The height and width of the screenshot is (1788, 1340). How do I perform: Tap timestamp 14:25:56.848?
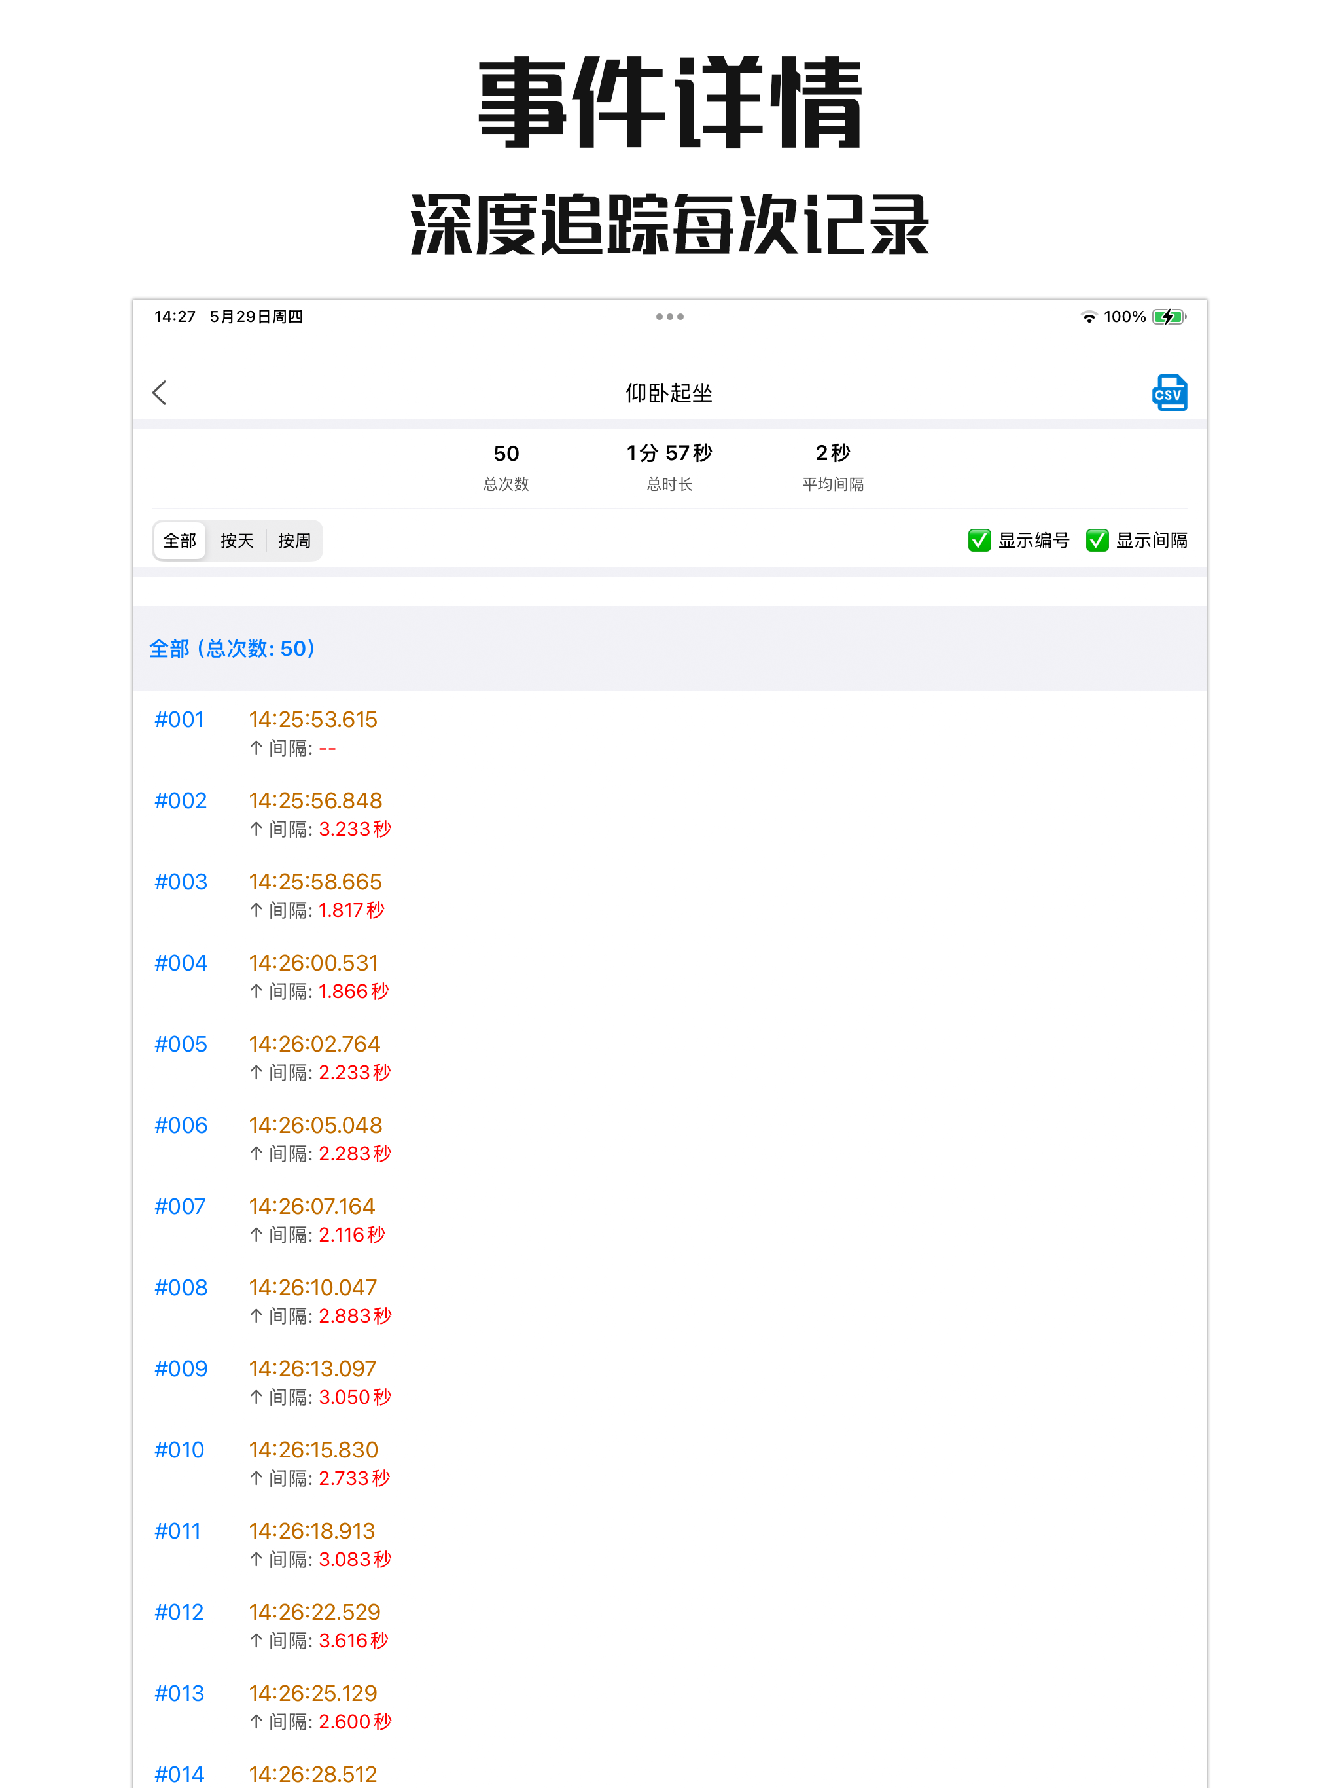coord(315,800)
